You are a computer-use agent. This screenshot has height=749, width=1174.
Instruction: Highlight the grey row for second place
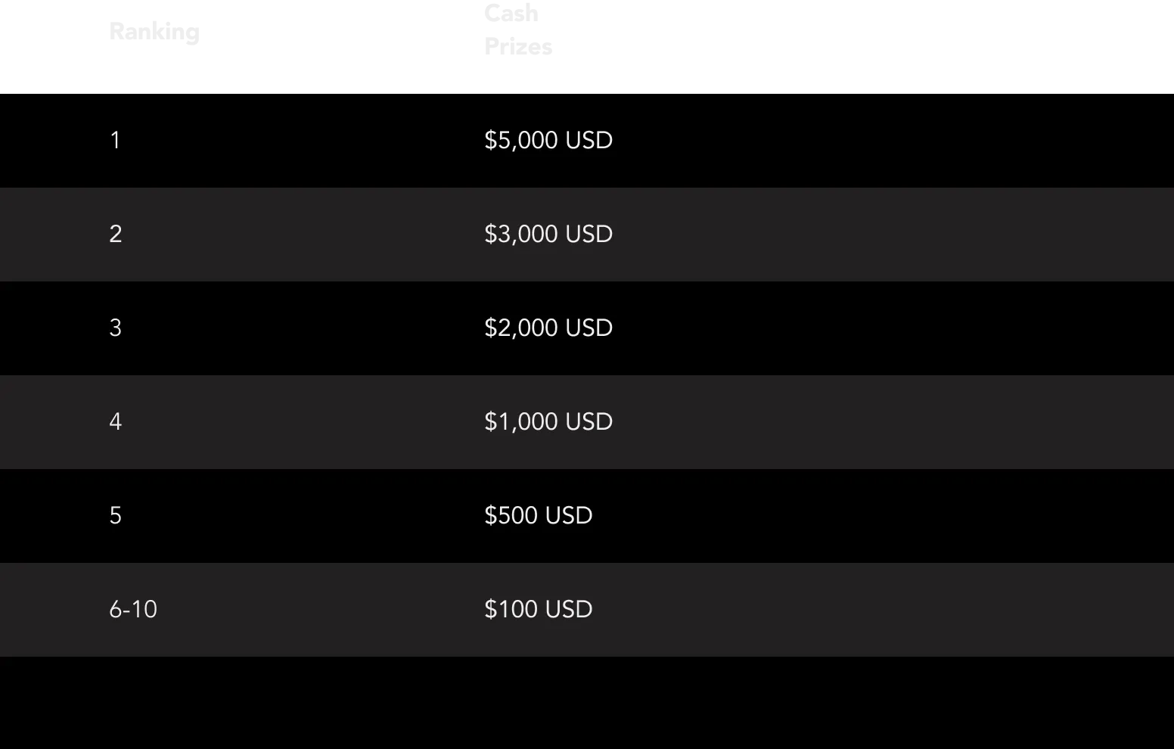[832, 234]
